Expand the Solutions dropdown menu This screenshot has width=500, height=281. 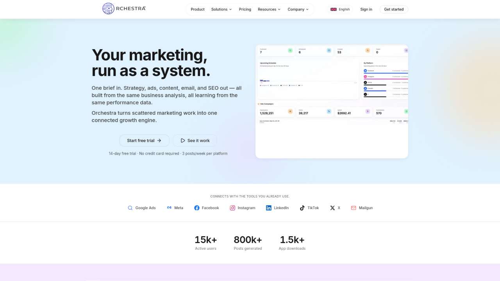(x=221, y=9)
